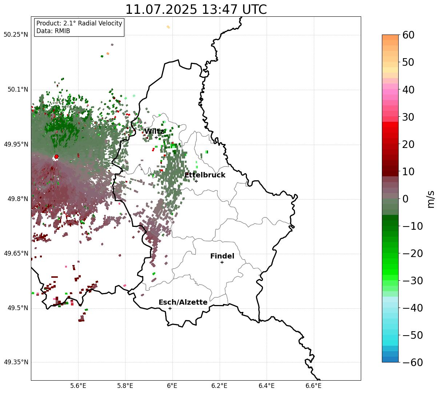439x393 pixels.
Task: Click the colorbar value 60
Action: coord(408,35)
